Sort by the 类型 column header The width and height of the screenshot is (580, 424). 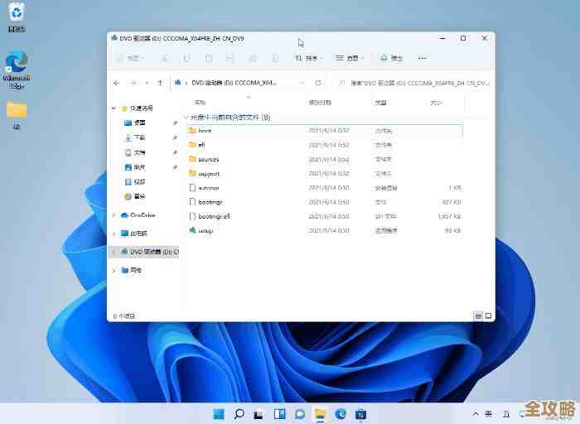click(x=380, y=103)
